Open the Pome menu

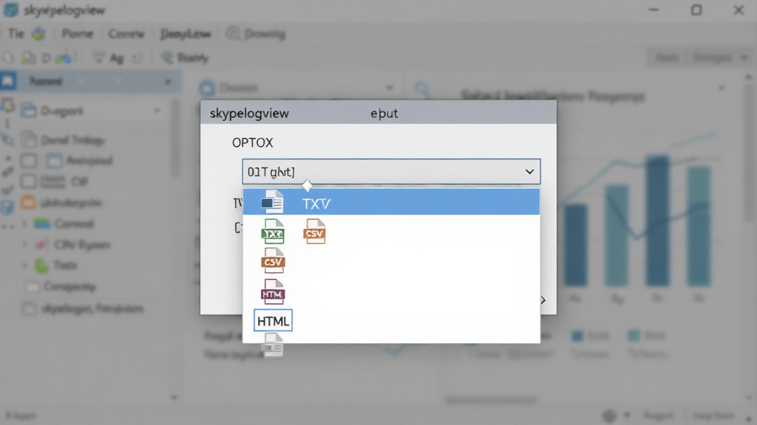point(77,34)
